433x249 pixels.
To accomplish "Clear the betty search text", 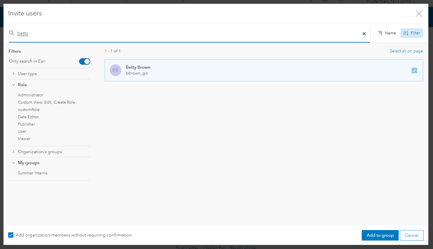I will pos(364,34).
